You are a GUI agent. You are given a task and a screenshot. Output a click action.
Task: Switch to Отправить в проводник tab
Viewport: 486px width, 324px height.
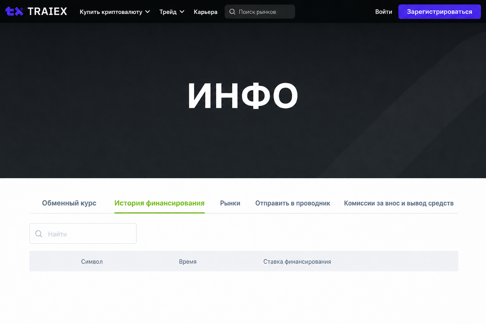point(293,203)
